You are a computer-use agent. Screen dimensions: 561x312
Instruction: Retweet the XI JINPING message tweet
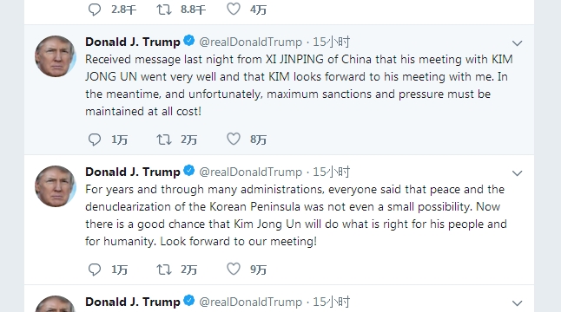pyautogui.click(x=164, y=140)
